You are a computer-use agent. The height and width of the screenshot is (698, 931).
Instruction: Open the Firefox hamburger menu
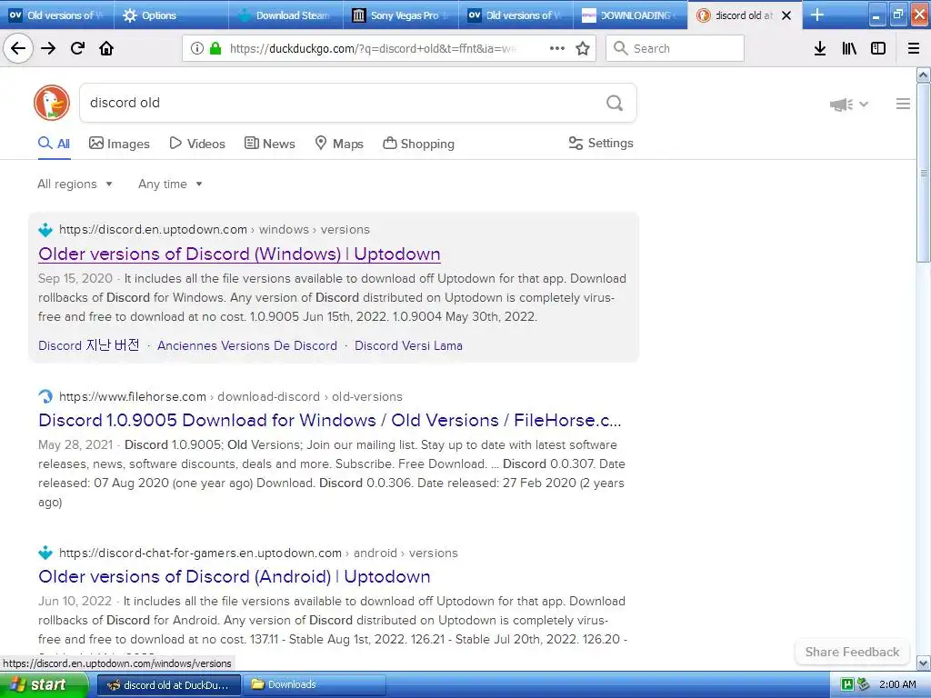(x=914, y=48)
